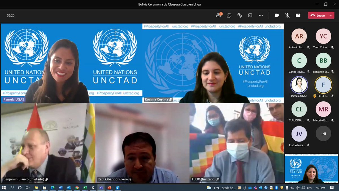Open Microsoft Edge from taskbar
Screen dimensions: 339x191
[x=53, y=188]
